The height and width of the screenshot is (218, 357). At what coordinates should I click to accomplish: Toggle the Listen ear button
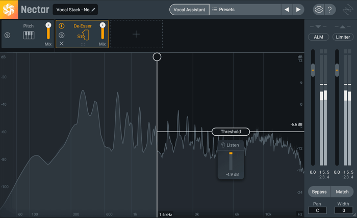pyautogui.click(x=231, y=145)
